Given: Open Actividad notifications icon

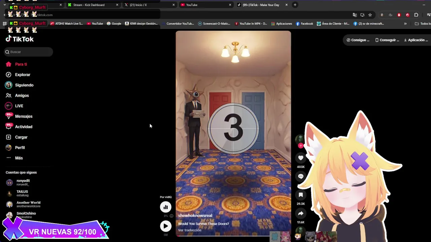Looking at the screenshot, I should pyautogui.click(x=9, y=127).
